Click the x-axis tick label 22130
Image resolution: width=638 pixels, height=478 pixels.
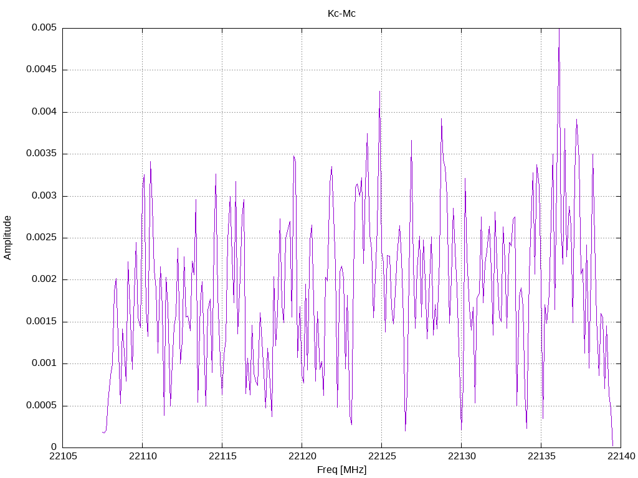[462, 456]
